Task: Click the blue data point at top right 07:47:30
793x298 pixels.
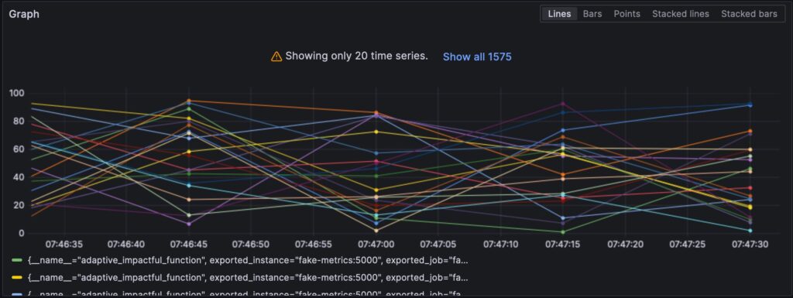Action: tap(750, 105)
